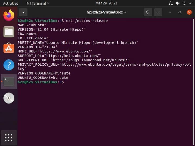195x146 pixels.
Task: Open Ubuntu Software from the dock
Action: 9,48
